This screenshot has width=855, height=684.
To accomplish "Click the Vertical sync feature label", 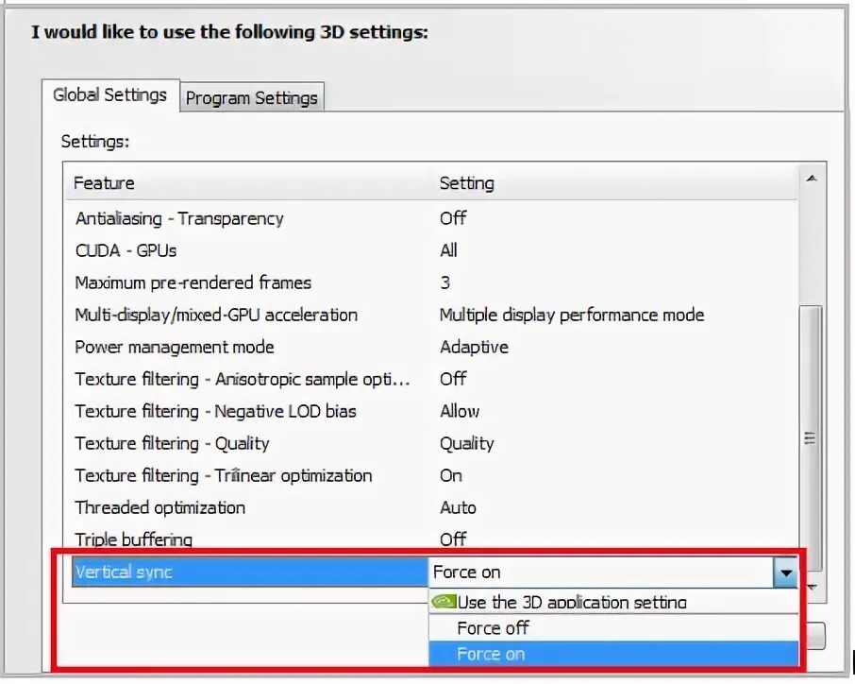I will click(x=124, y=572).
